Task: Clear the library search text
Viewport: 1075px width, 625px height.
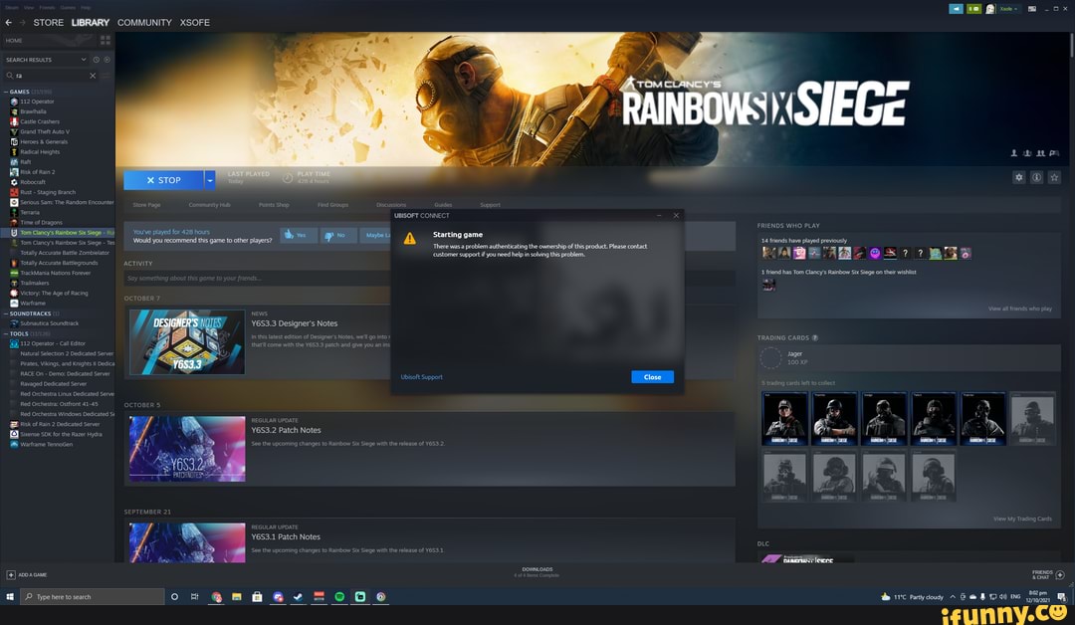Action: click(x=93, y=76)
